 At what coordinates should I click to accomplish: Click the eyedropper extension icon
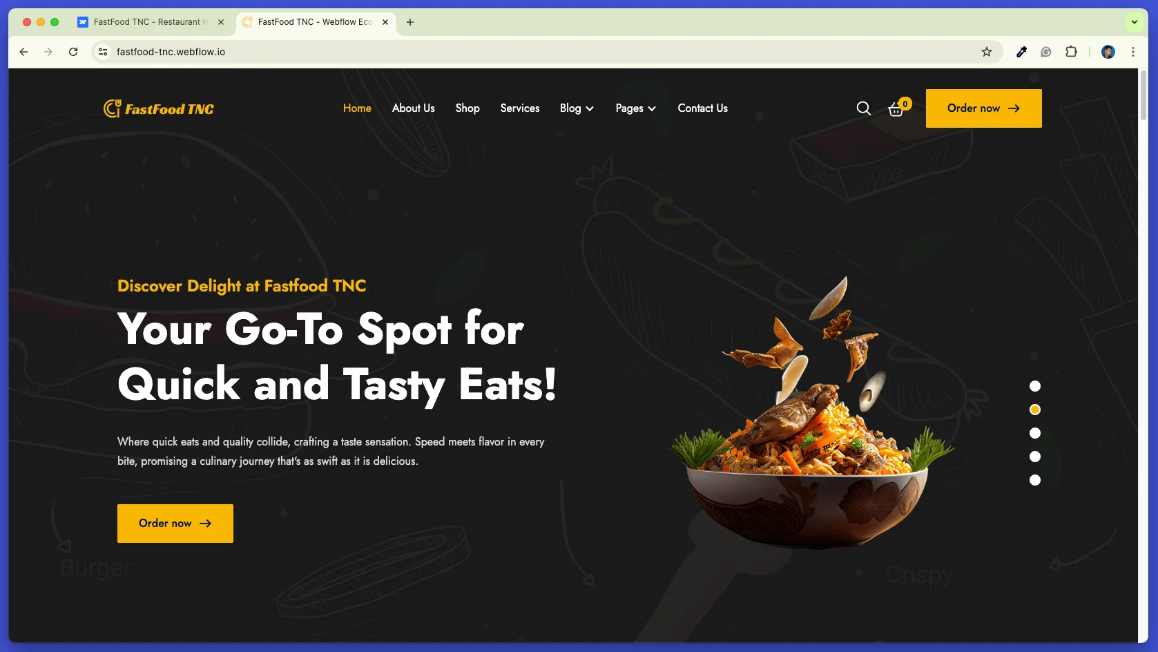tap(1021, 52)
